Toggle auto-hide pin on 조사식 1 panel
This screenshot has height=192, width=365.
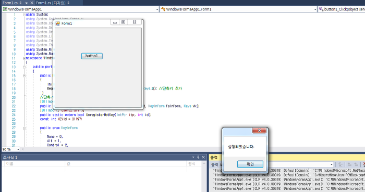(198, 157)
